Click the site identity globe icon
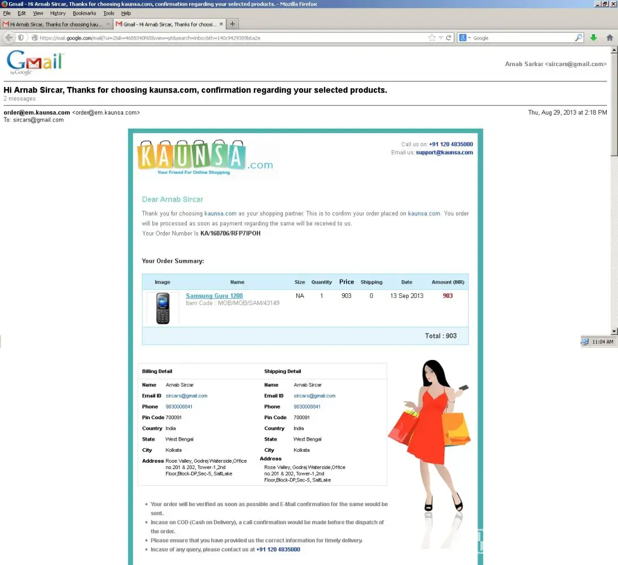The image size is (618, 565). click(34, 38)
